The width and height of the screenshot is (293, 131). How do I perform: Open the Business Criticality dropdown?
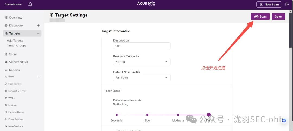coord(142,62)
